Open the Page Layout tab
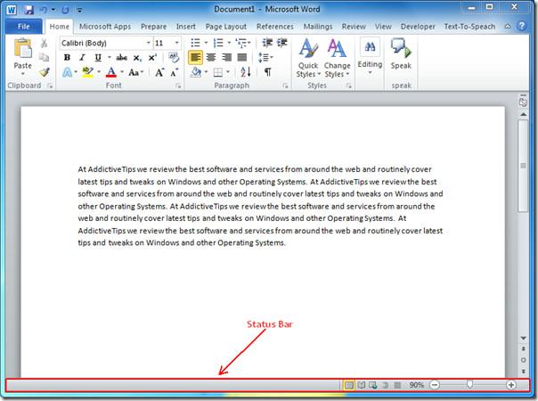538x401 pixels. (x=225, y=27)
